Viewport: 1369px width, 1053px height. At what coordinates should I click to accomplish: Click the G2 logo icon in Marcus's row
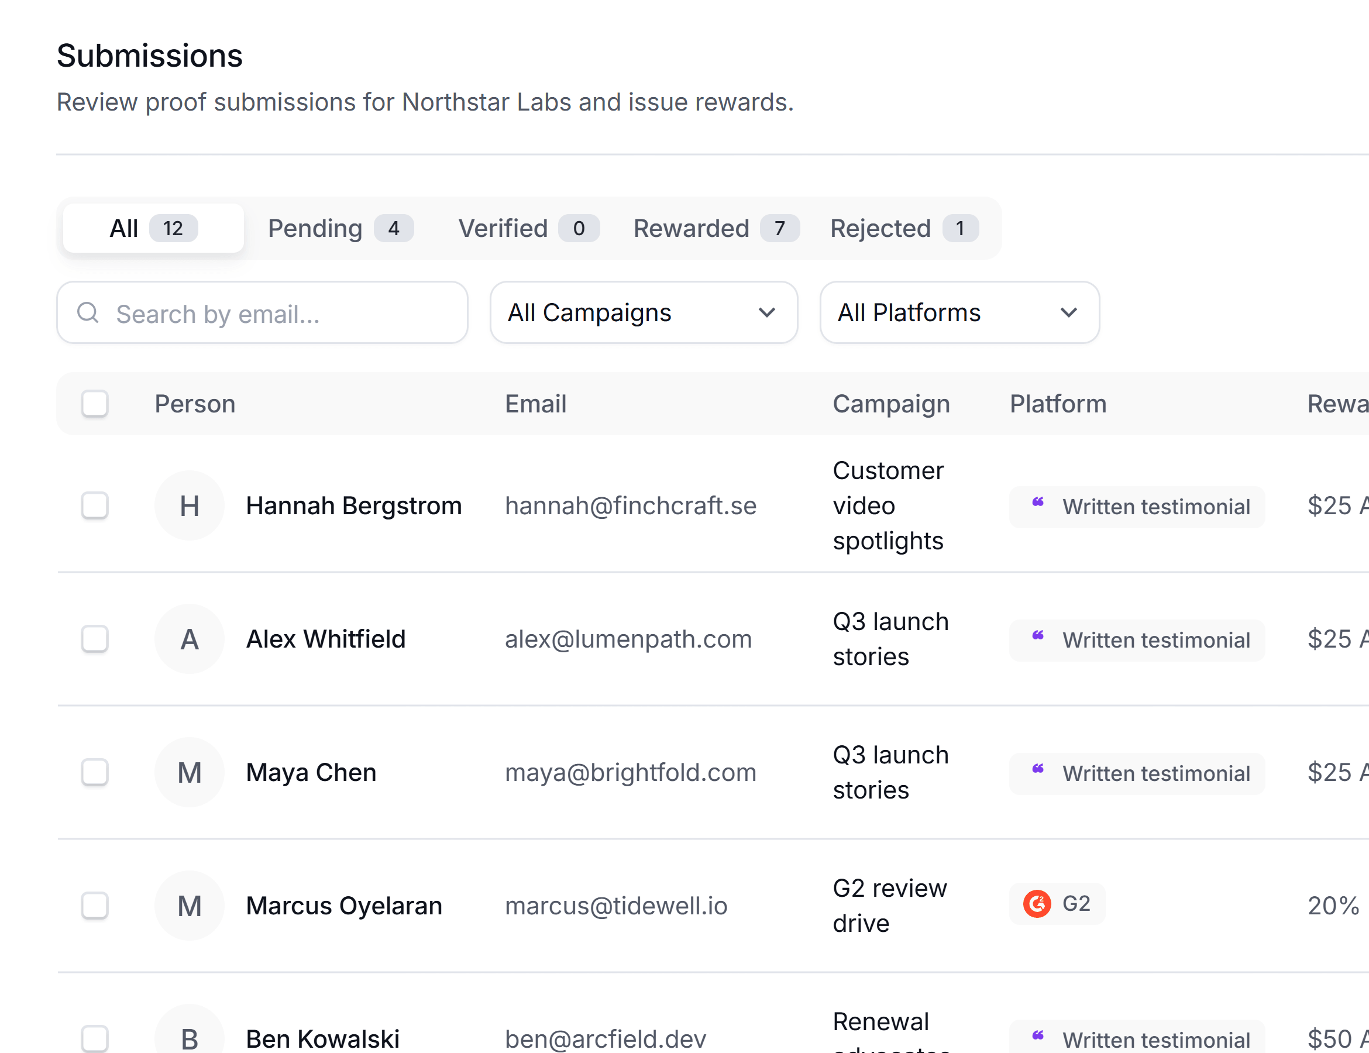[x=1037, y=904]
